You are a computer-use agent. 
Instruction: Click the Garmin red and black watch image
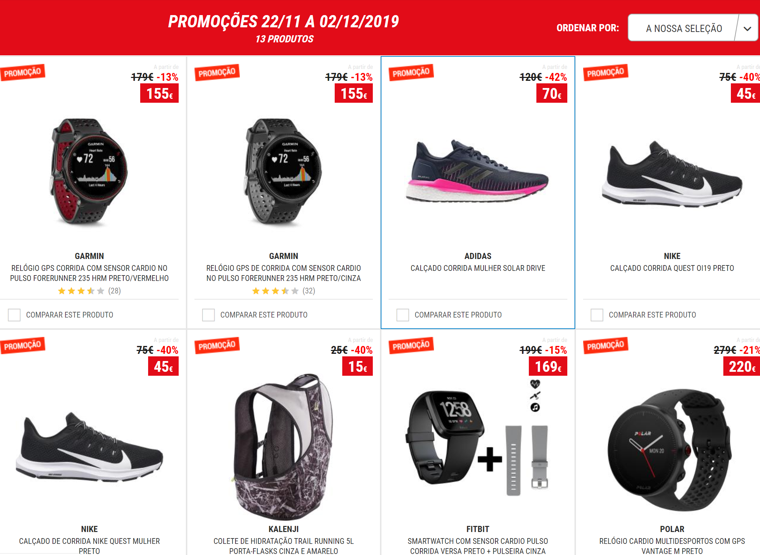[x=89, y=172]
